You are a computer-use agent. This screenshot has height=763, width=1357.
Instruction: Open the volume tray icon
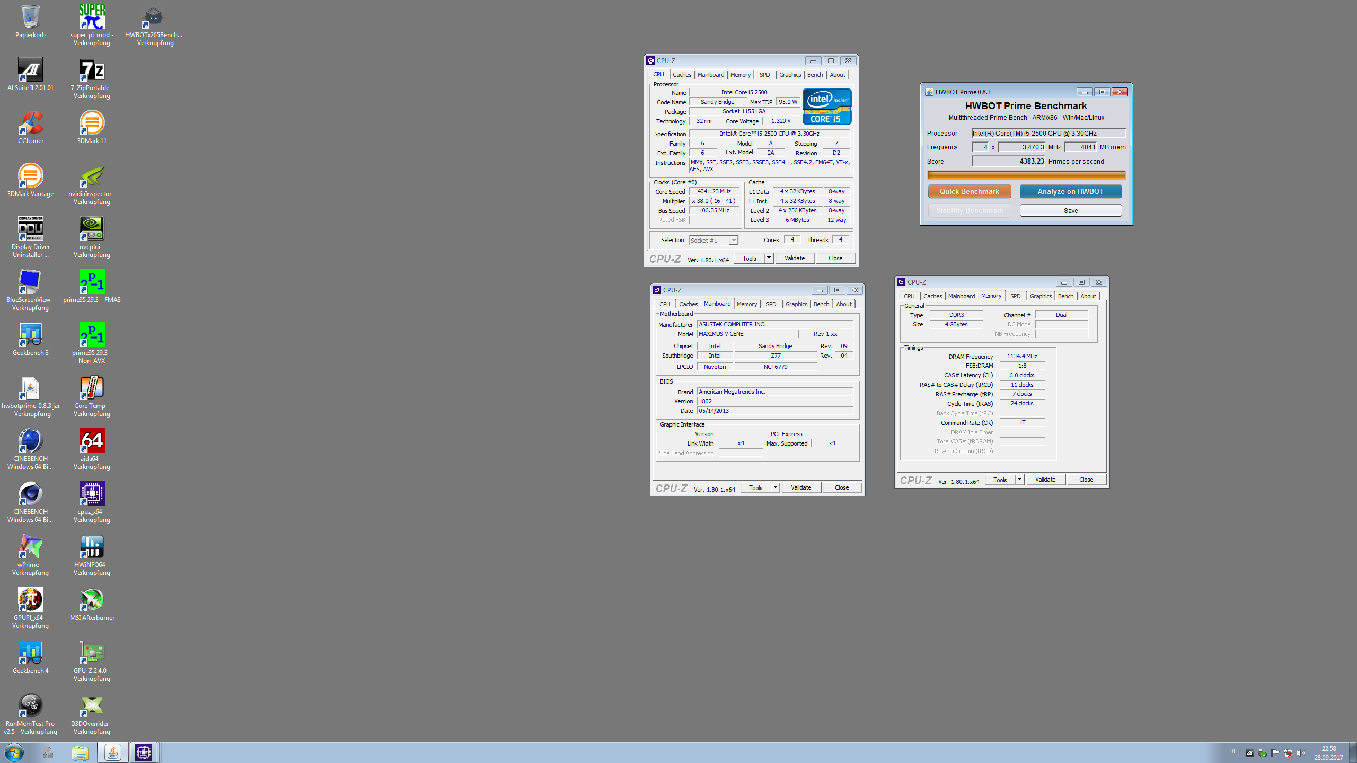coord(1300,753)
